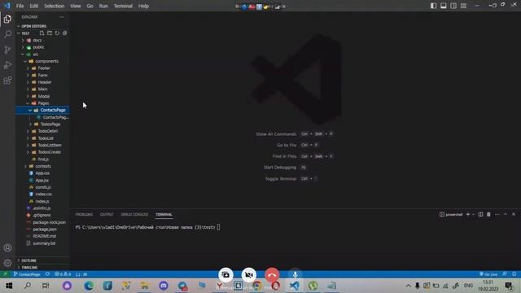The width and height of the screenshot is (521, 293).
Task: Open the Terminal menu
Action: (123, 6)
